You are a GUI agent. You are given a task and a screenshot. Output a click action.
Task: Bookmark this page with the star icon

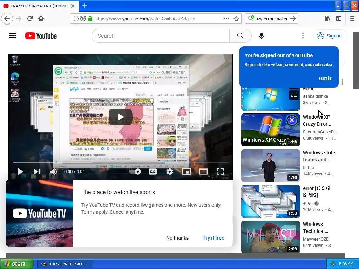(x=236, y=19)
